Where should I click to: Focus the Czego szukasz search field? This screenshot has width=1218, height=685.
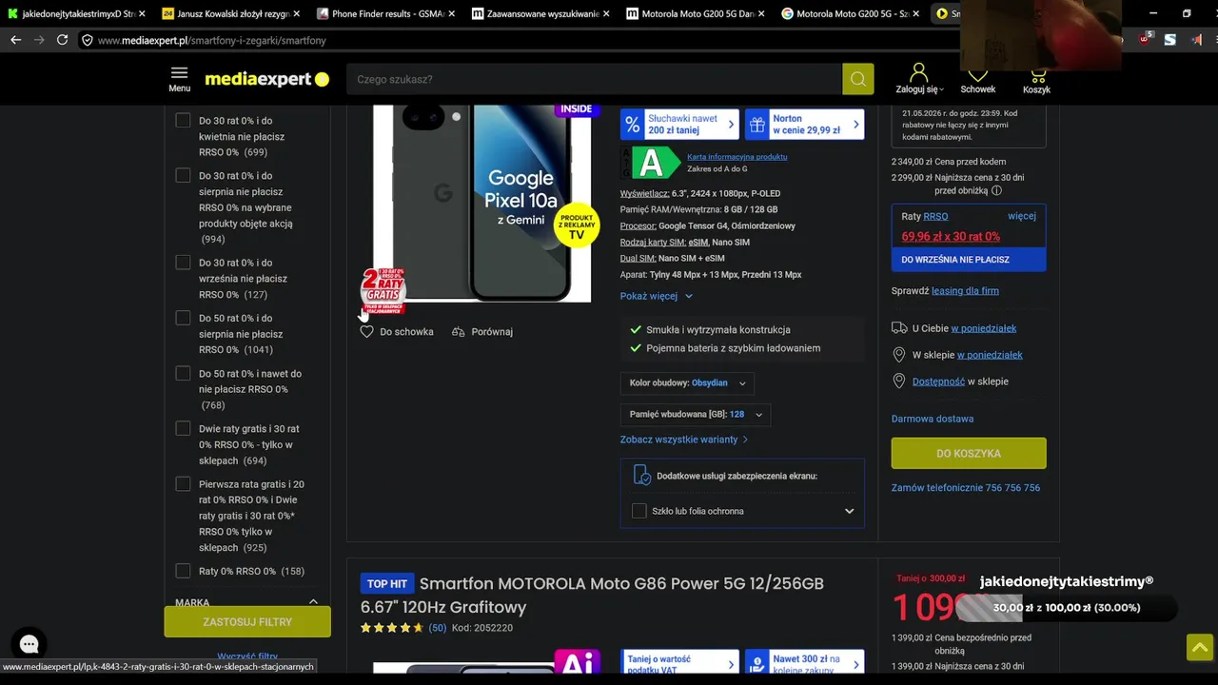595,79
